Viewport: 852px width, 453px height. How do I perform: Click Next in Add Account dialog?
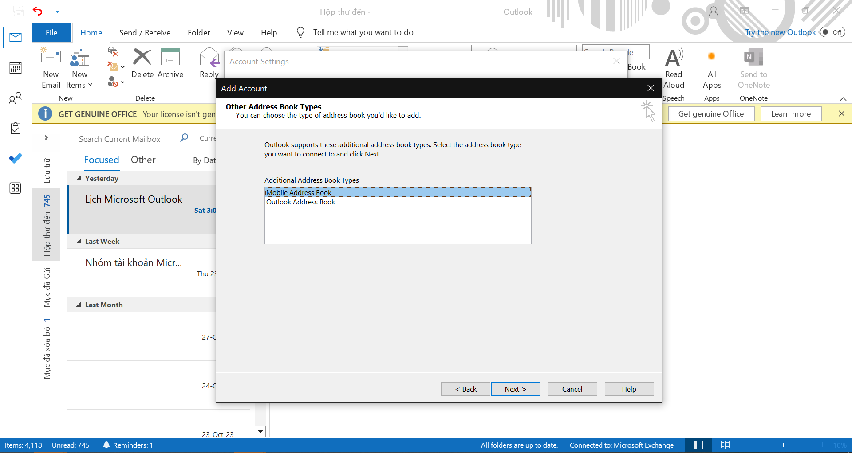516,389
